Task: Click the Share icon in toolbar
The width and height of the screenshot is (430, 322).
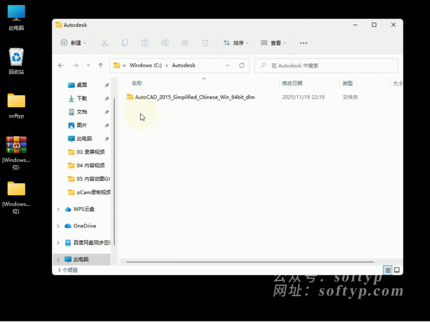Action: [185, 43]
